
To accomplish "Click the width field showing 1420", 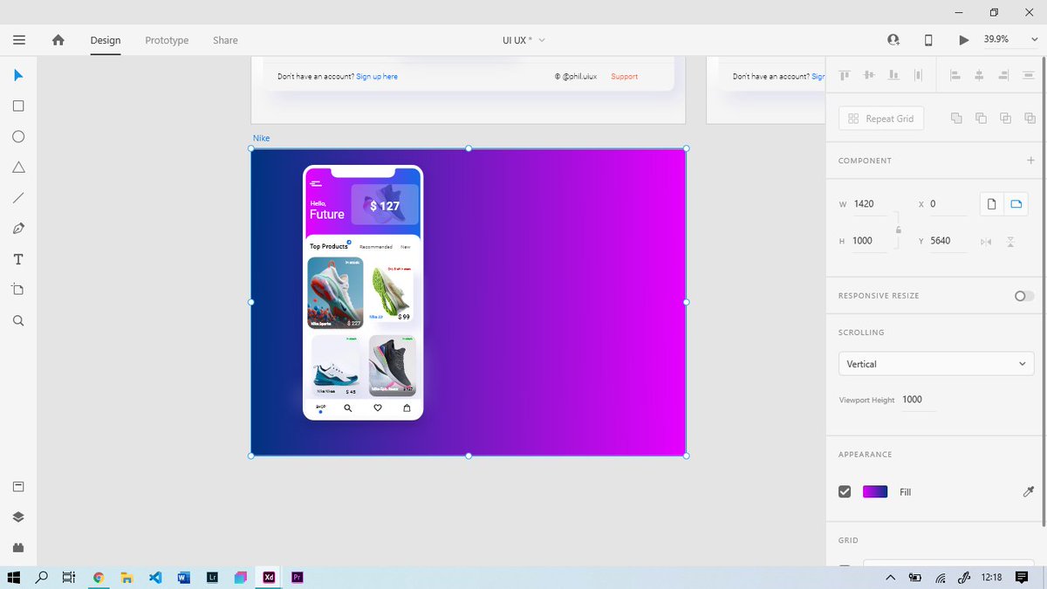I will [x=871, y=204].
